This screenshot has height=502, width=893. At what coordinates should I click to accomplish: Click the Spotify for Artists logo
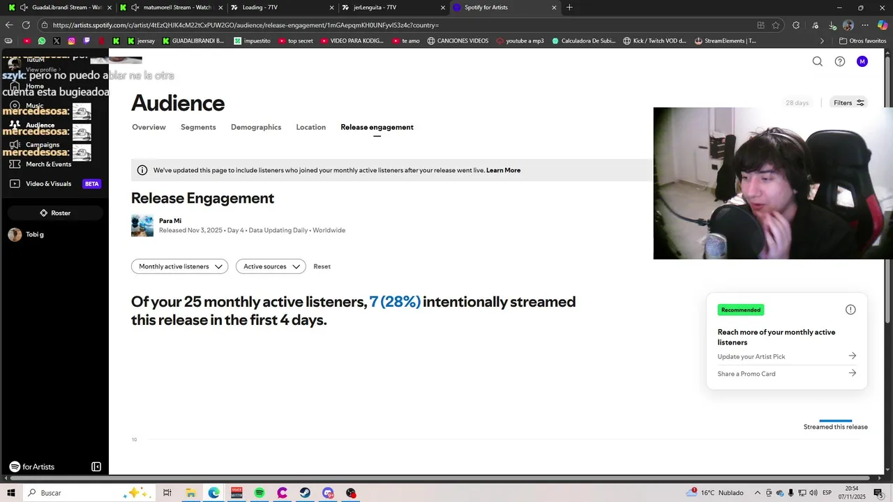coord(31,466)
